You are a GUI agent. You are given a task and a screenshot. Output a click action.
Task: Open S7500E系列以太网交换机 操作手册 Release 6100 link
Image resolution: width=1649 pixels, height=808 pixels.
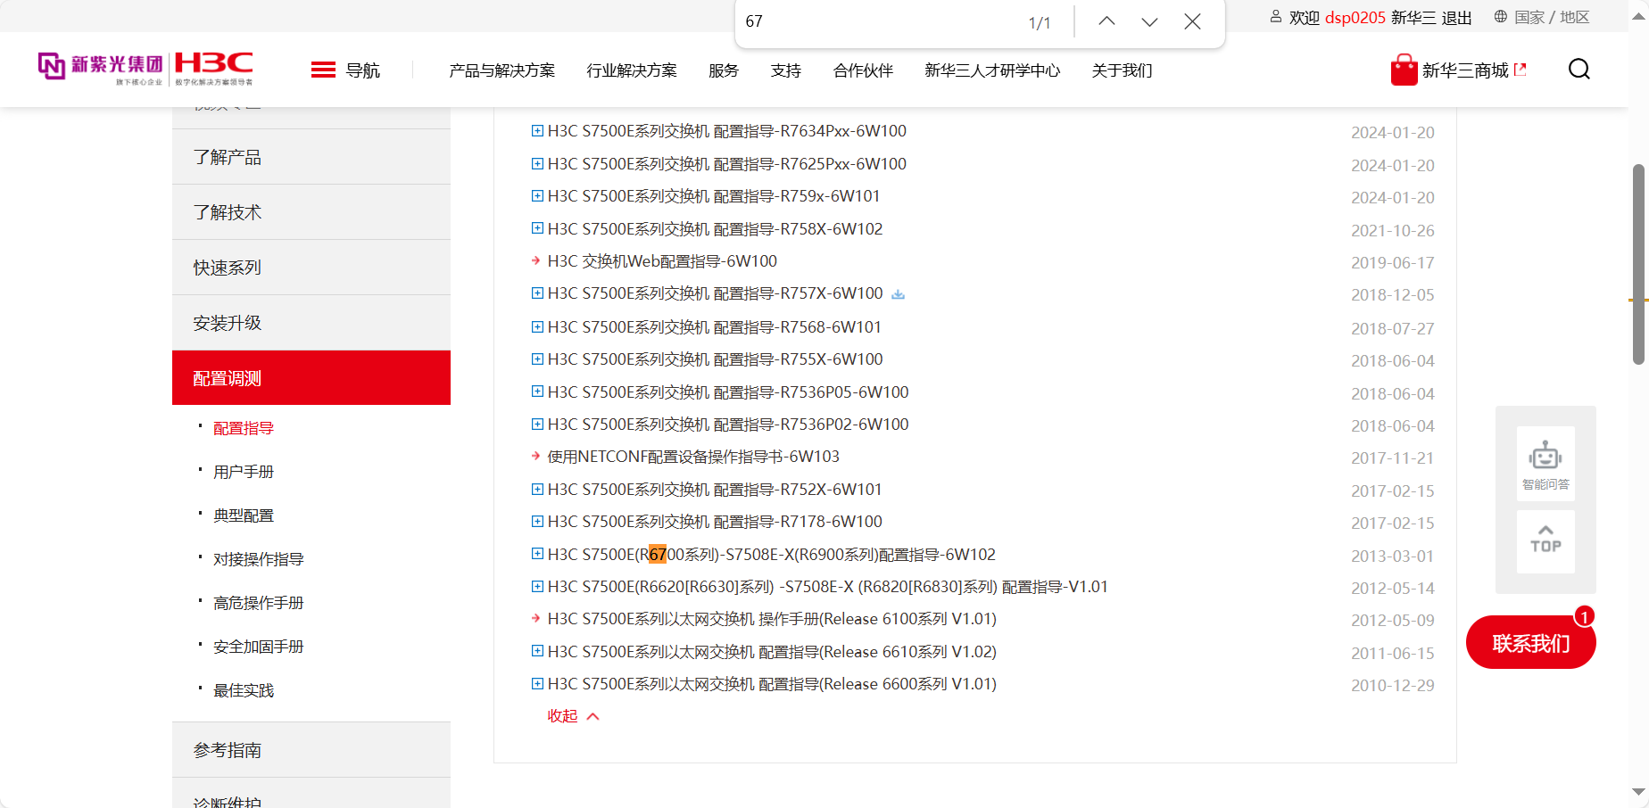(x=772, y=619)
